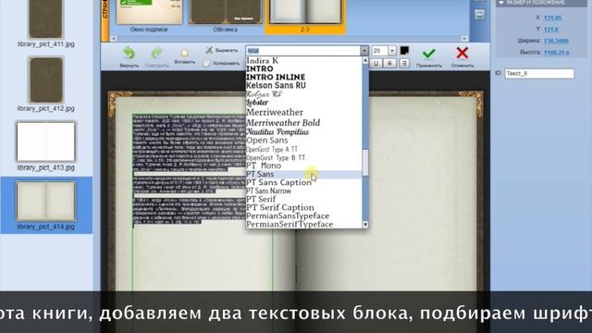Image resolution: width=592 pixels, height=333 pixels.
Task: Select thumbnail library_pict_413.jpg
Action: tap(45, 142)
